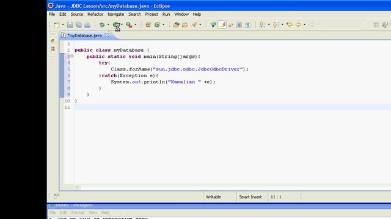The width and height of the screenshot is (391, 219).
Task: Click the Open Perspective icon
Action: point(376,24)
